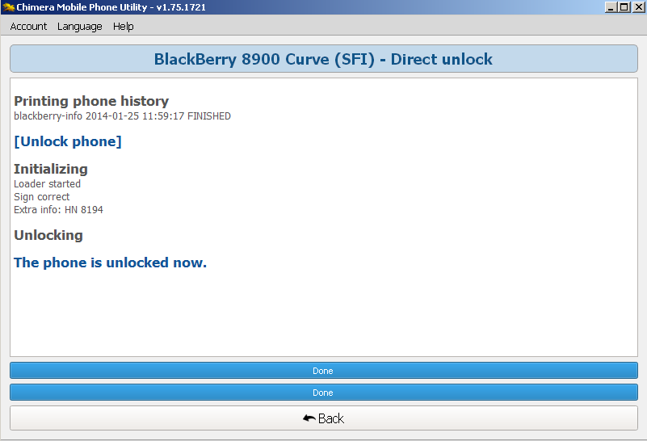
Task: Click the 'Sign correct' log line
Action: pyautogui.click(x=42, y=197)
